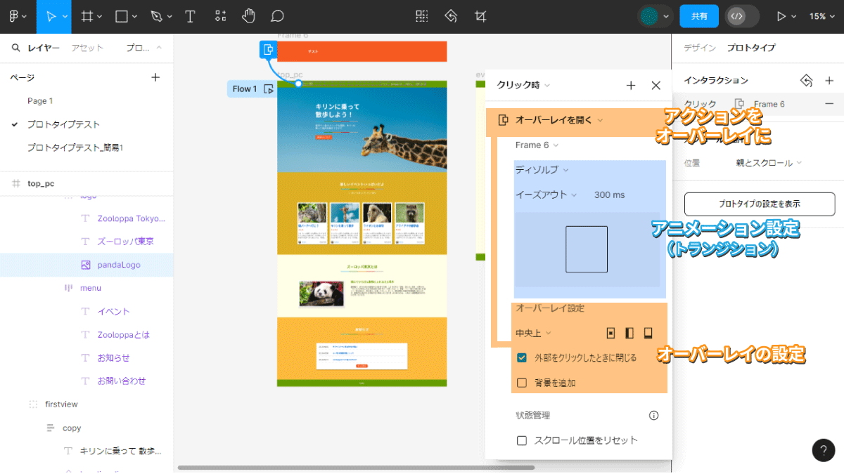Edit the 300 ms duration field
Viewport: 844px width, 474px height.
609,195
